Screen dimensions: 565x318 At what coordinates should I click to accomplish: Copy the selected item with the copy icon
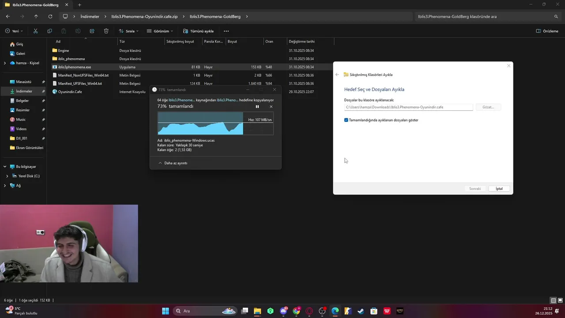tap(49, 31)
